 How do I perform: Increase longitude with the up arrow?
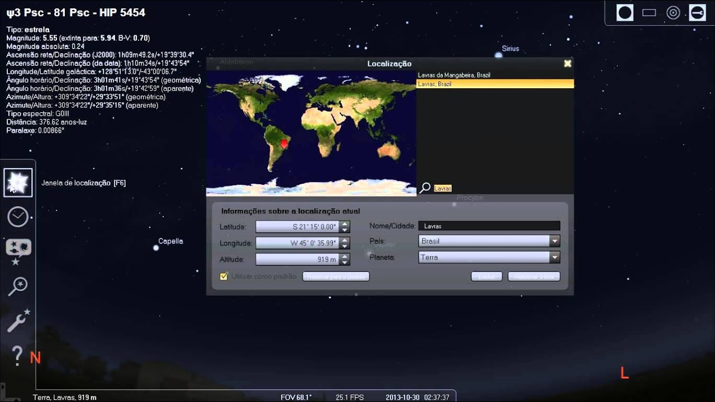pos(345,240)
